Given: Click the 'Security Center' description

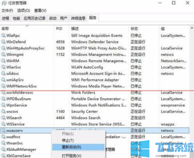Looking at the screenshot, I should pos(84,112).
